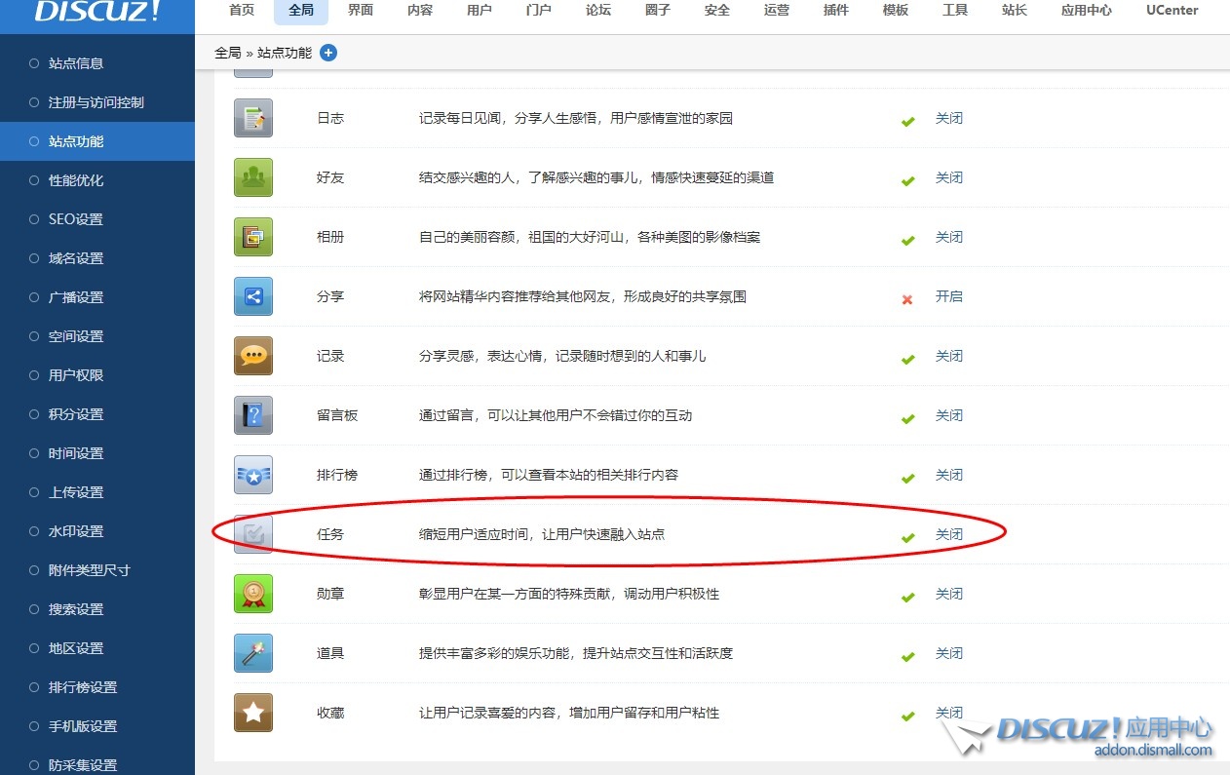Click the 日志 (Blog) feature icon
Image resolution: width=1230 pixels, height=775 pixels.
pyautogui.click(x=253, y=118)
